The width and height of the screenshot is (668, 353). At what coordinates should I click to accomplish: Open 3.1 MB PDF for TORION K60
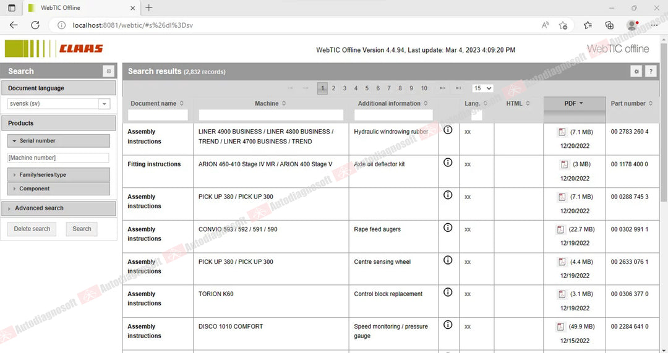[x=562, y=294]
